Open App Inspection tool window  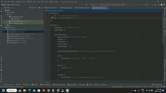[x=72, y=84]
